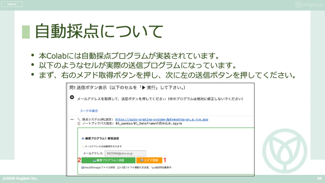
Task: Select the ©2026 Hugkun inc. footer text
Action: tap(20, 179)
